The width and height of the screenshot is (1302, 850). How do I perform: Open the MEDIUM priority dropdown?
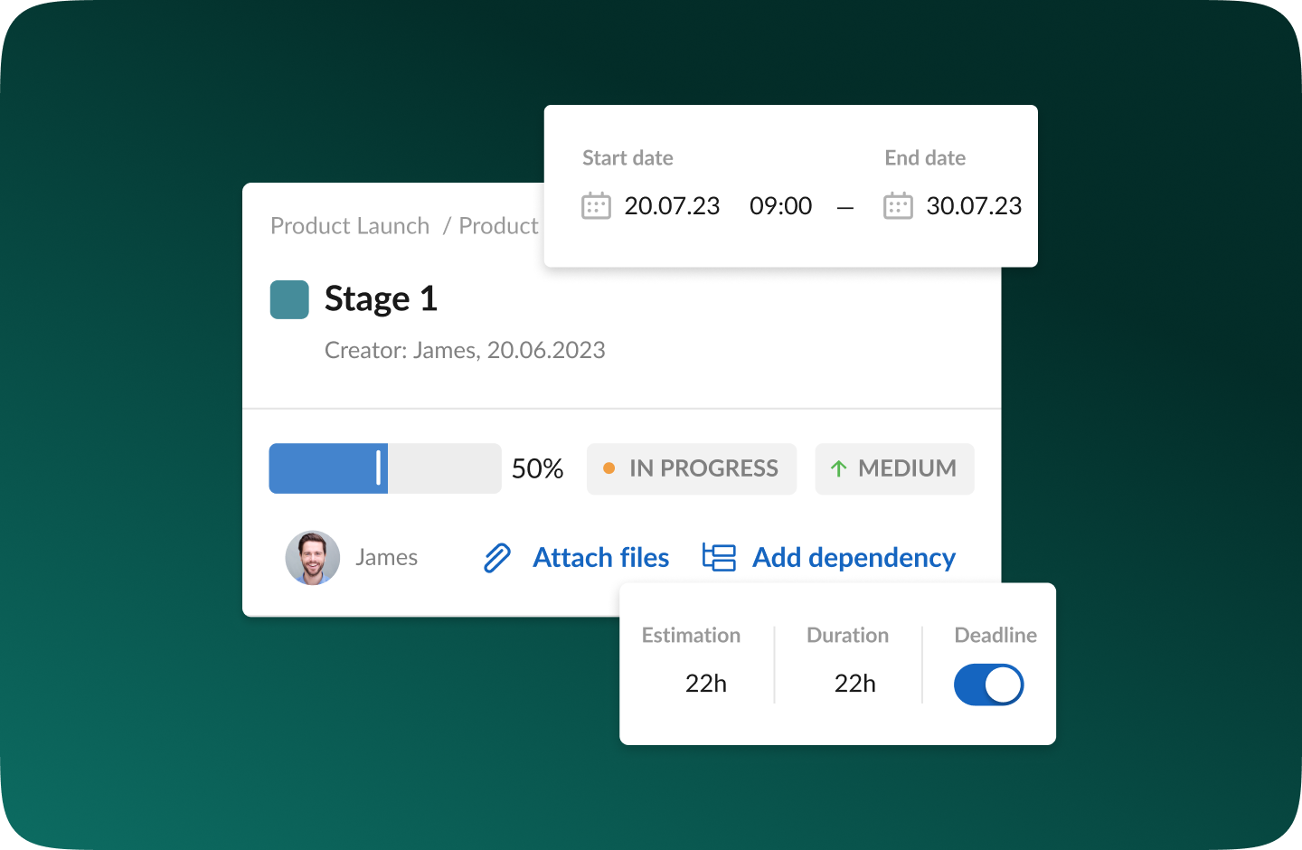894,468
